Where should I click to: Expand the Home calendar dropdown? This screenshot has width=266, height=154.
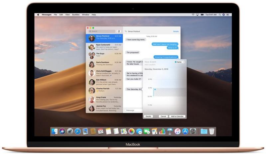click(x=179, y=62)
